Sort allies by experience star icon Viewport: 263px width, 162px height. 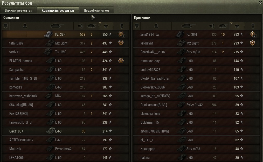[x=106, y=26]
